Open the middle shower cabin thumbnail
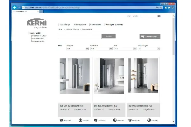This screenshot has height=127, width=191. (x=109, y=76)
